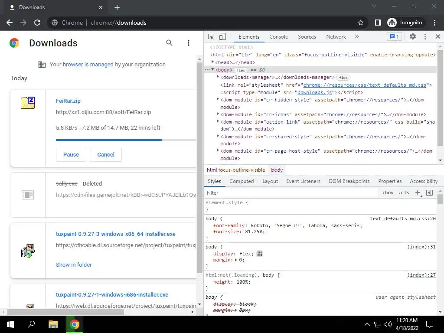Cancel the FeiRar.zip download
444x333 pixels.
pos(106,155)
